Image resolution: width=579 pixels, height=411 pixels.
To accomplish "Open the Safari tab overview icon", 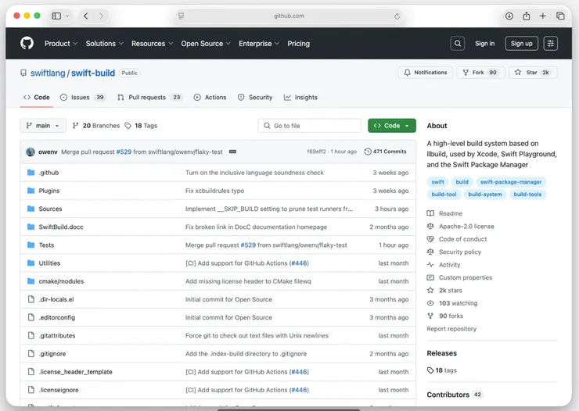I will coord(561,16).
